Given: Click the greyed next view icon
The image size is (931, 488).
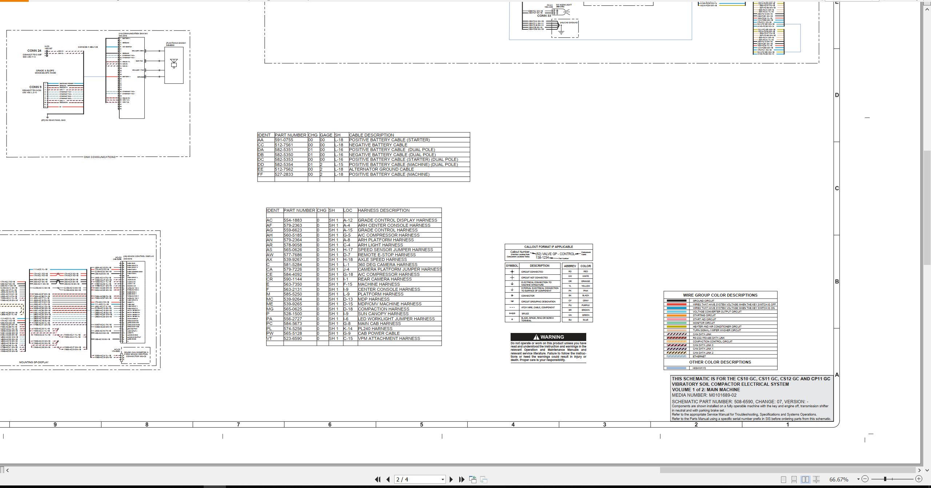Looking at the screenshot, I should tap(484, 479).
